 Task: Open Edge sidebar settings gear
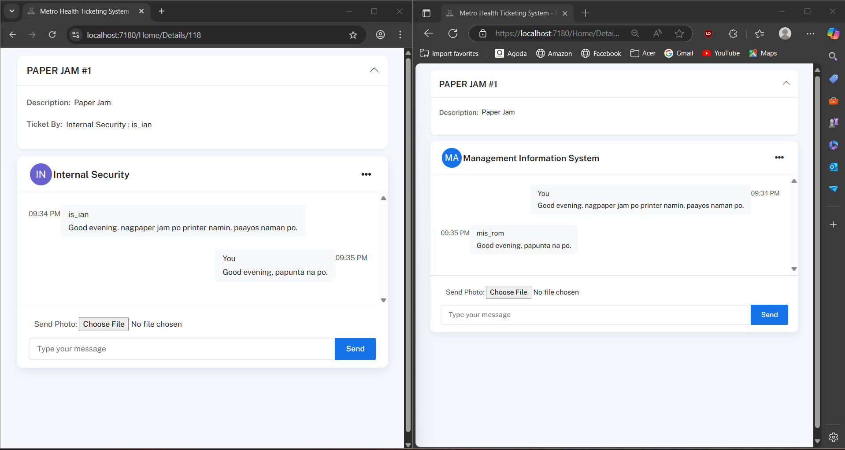pyautogui.click(x=833, y=437)
